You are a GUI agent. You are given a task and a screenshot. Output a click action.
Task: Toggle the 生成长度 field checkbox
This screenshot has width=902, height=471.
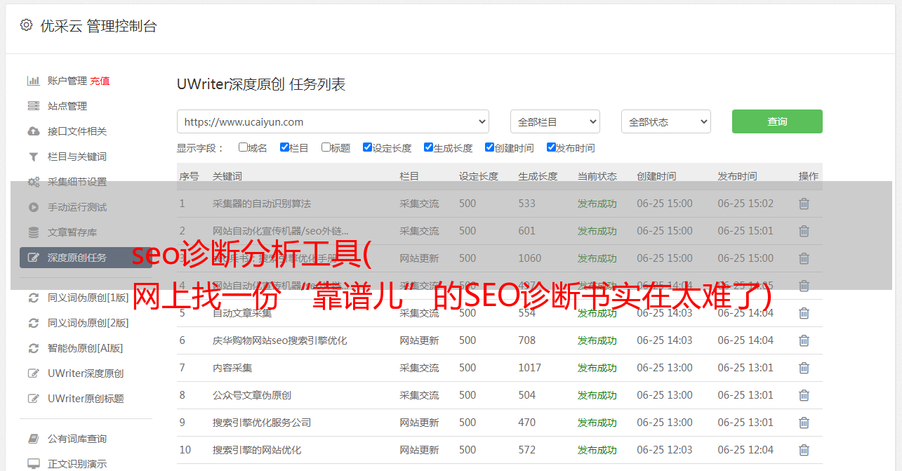click(428, 147)
